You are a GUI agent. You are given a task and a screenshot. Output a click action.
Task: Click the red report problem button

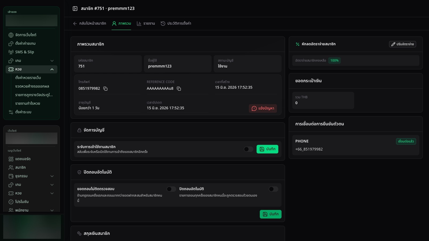[263, 108]
